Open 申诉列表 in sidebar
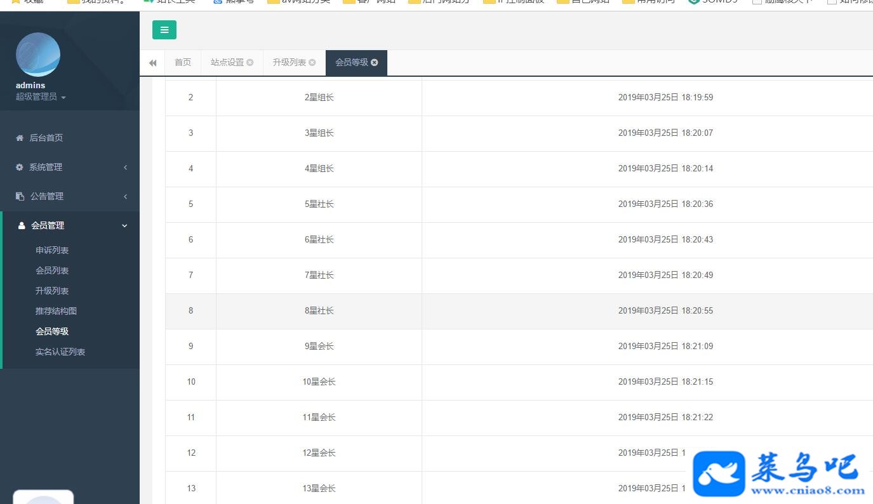873x504 pixels. point(52,250)
